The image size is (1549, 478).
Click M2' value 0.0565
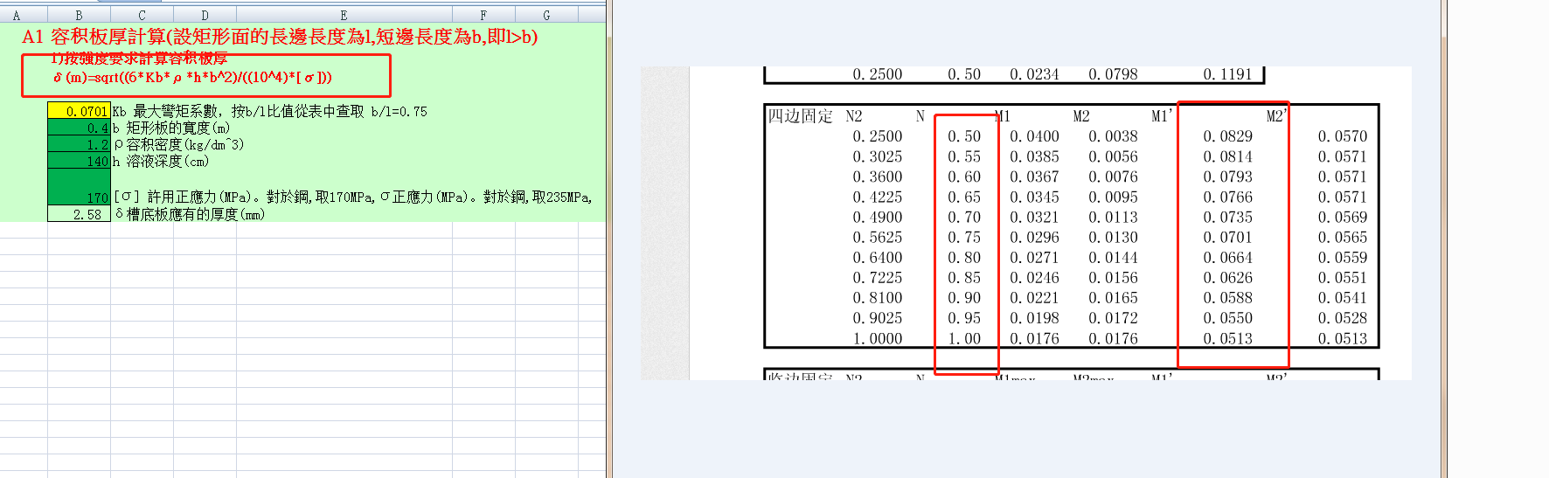(1343, 237)
